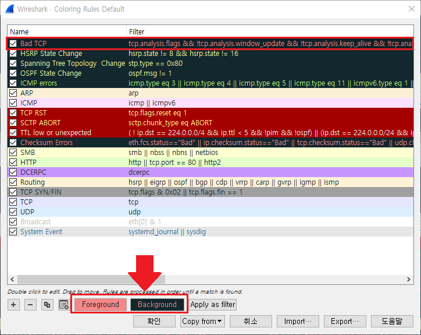Select 'hsrp.state != 8' filter cell
Image resolution: width=421 pixels, height=335 pixels.
coord(183,54)
